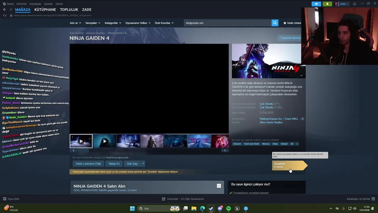
Task: Click the Tüm Oyunlar breadcrumb
Action: click(x=76, y=33)
